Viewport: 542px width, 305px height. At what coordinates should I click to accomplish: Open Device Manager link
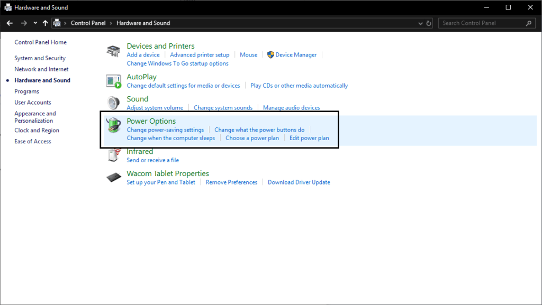(x=296, y=54)
